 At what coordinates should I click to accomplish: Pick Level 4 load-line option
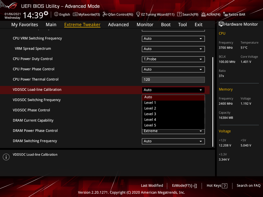click(x=173, y=120)
